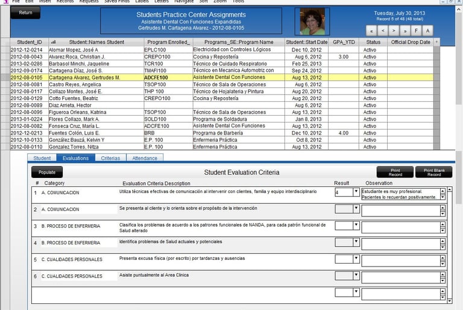Select student row 'Gonzalez Torres, Nitza'
This screenshot has width=463, height=310.
pyautogui.click(x=222, y=147)
